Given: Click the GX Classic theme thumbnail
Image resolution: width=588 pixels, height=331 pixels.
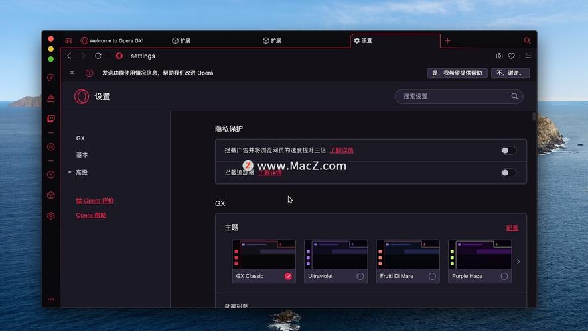Looking at the screenshot, I should (x=264, y=255).
